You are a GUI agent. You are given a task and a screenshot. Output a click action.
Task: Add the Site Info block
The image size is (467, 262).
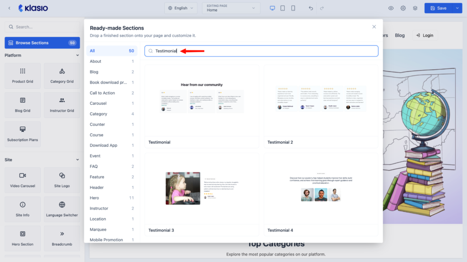(23, 209)
